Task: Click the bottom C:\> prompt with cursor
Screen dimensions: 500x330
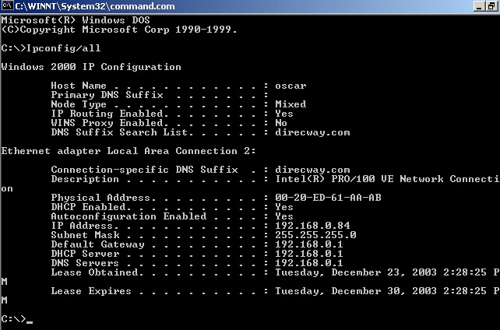Action: 17,319
